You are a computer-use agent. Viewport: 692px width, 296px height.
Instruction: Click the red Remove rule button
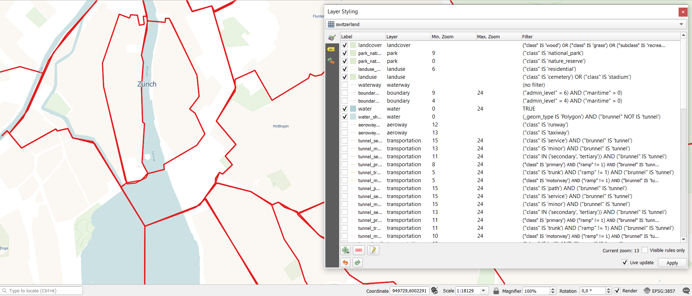[x=359, y=250]
